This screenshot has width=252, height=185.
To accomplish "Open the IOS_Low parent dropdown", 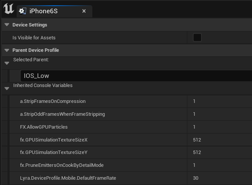I will pyautogui.click(x=136, y=76).
